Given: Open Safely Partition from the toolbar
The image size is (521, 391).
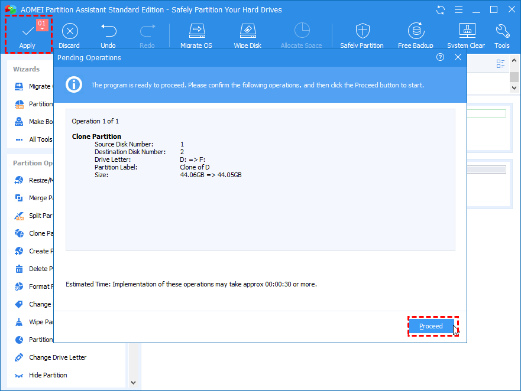Looking at the screenshot, I should pos(362,31).
